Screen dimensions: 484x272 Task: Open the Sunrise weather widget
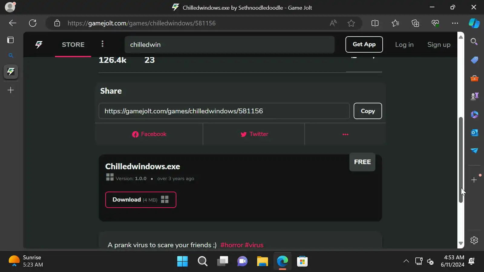pyautogui.click(x=26, y=261)
